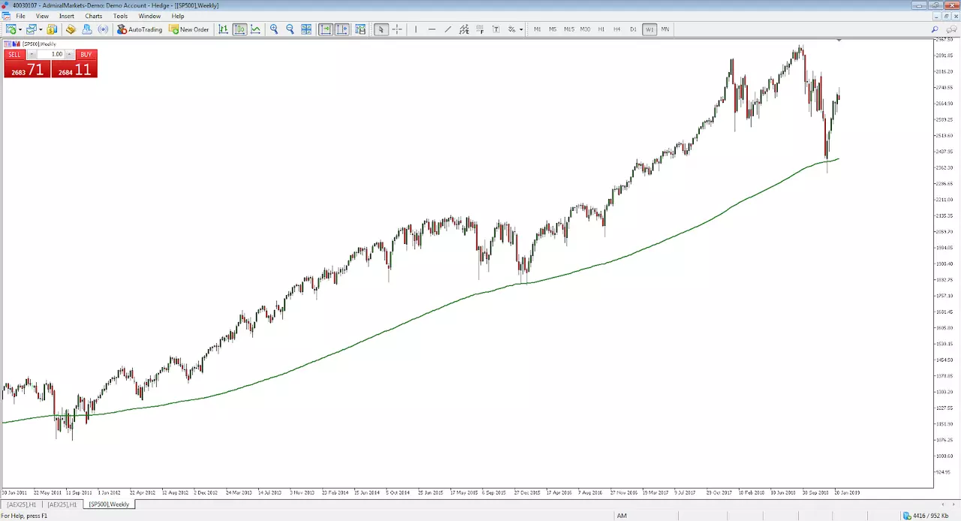The image size is (961, 521).
Task: Increase trade volume with the right stepper
Action: [x=70, y=54]
